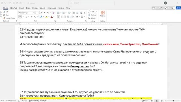This screenshot has width=181, height=102.
Task: Decrease paragraph indent
Action: coord(74,12)
